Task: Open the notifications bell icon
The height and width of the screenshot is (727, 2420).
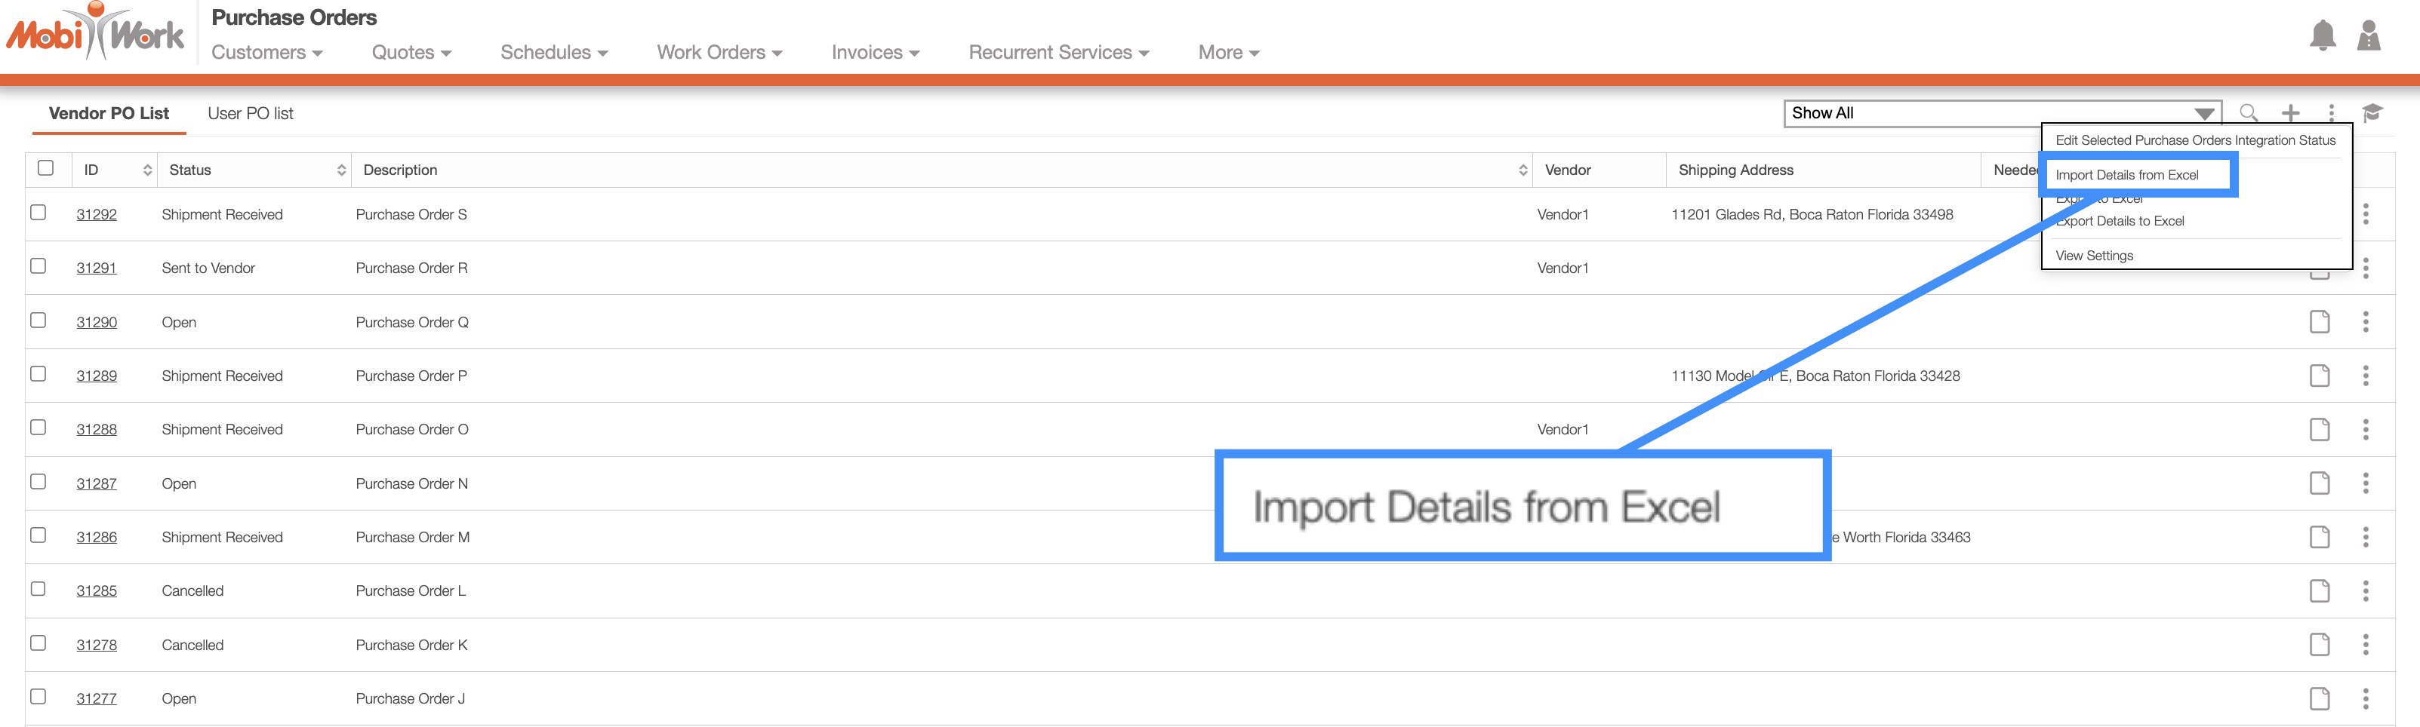Action: point(2323,37)
